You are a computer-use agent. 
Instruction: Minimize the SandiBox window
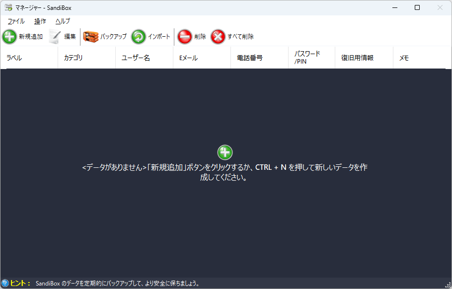tap(395, 8)
